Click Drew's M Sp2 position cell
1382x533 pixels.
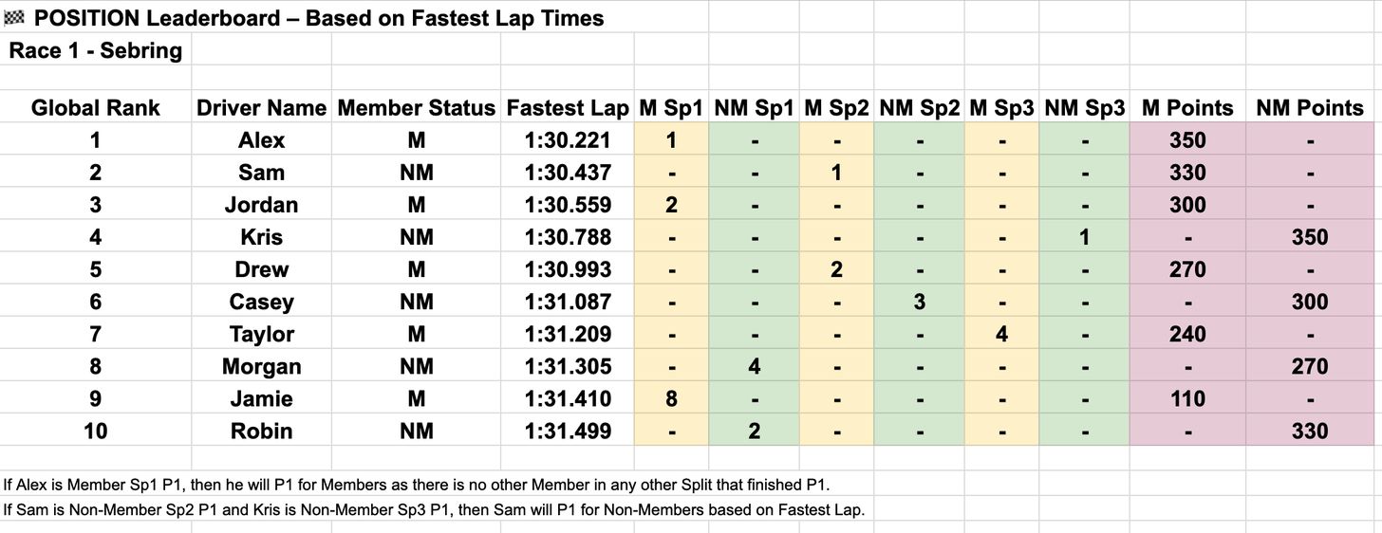836,269
